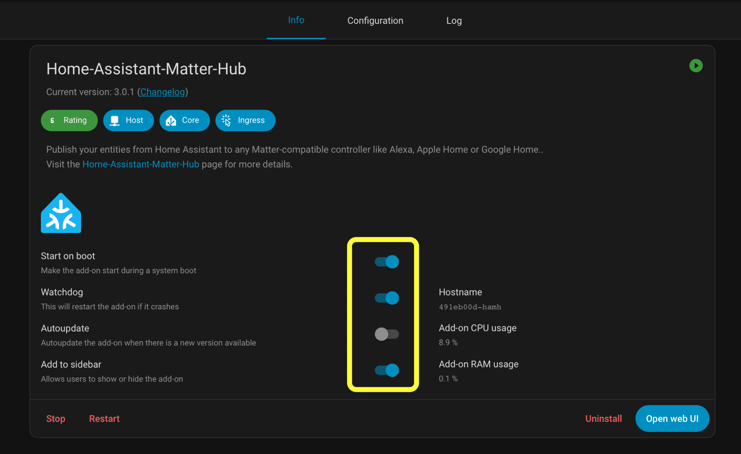Viewport: 741px width, 454px height.
Task: Click the Uninstall button
Action: 603,419
